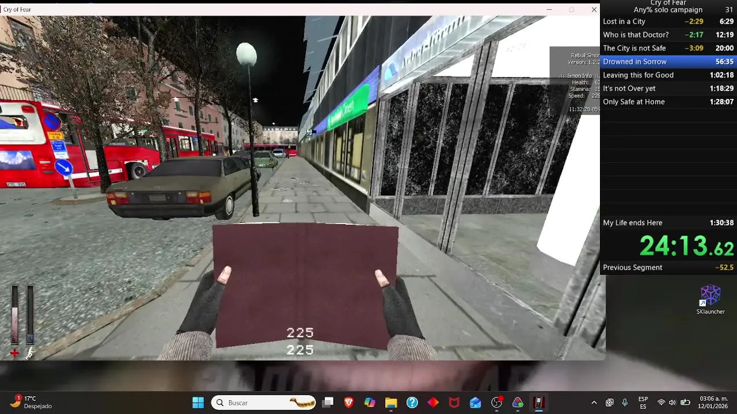
Task: Open volume speaker tray icon
Action: pos(672,402)
